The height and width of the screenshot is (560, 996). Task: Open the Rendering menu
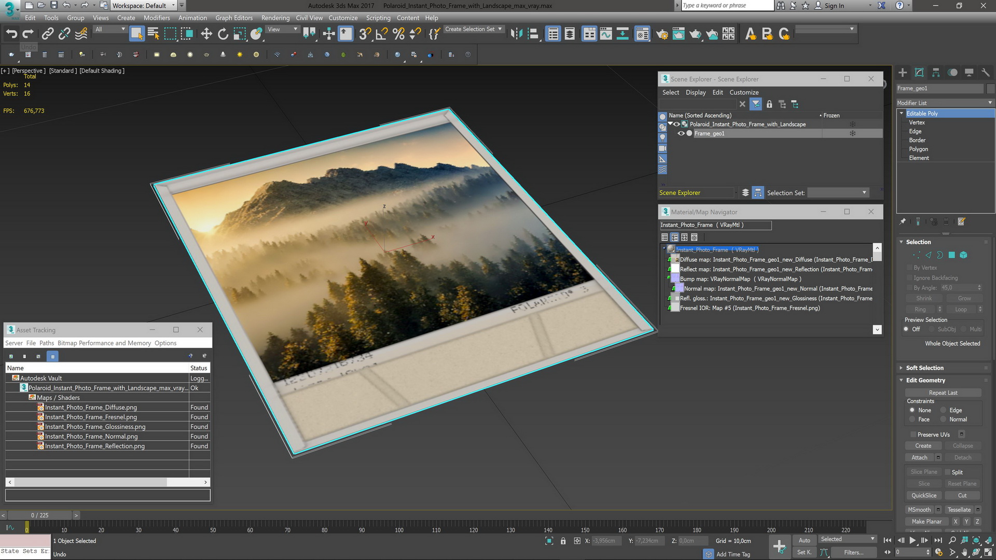click(x=275, y=18)
